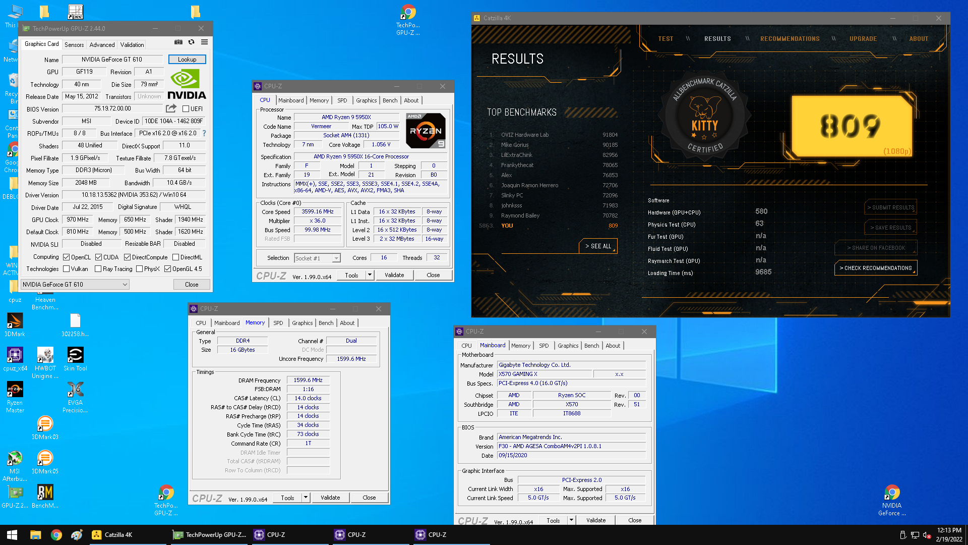Toggle DirectCompute checkbox
Viewport: 968px width, 545px height.
[127, 257]
